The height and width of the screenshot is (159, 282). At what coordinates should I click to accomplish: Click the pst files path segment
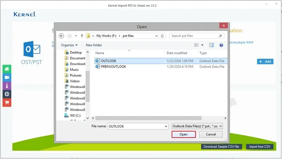click(128, 36)
